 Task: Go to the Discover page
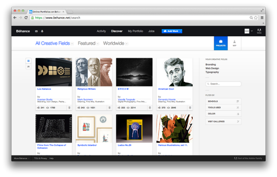pos(117,31)
